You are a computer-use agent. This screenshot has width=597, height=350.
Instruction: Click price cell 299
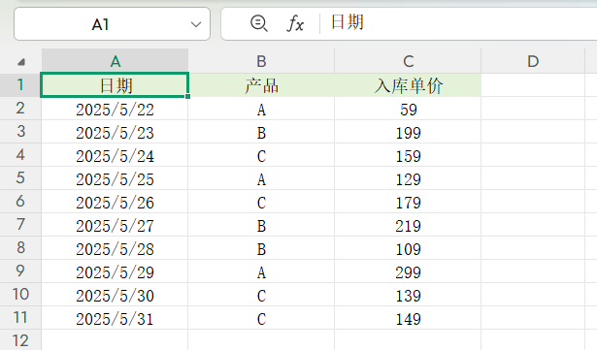408,271
